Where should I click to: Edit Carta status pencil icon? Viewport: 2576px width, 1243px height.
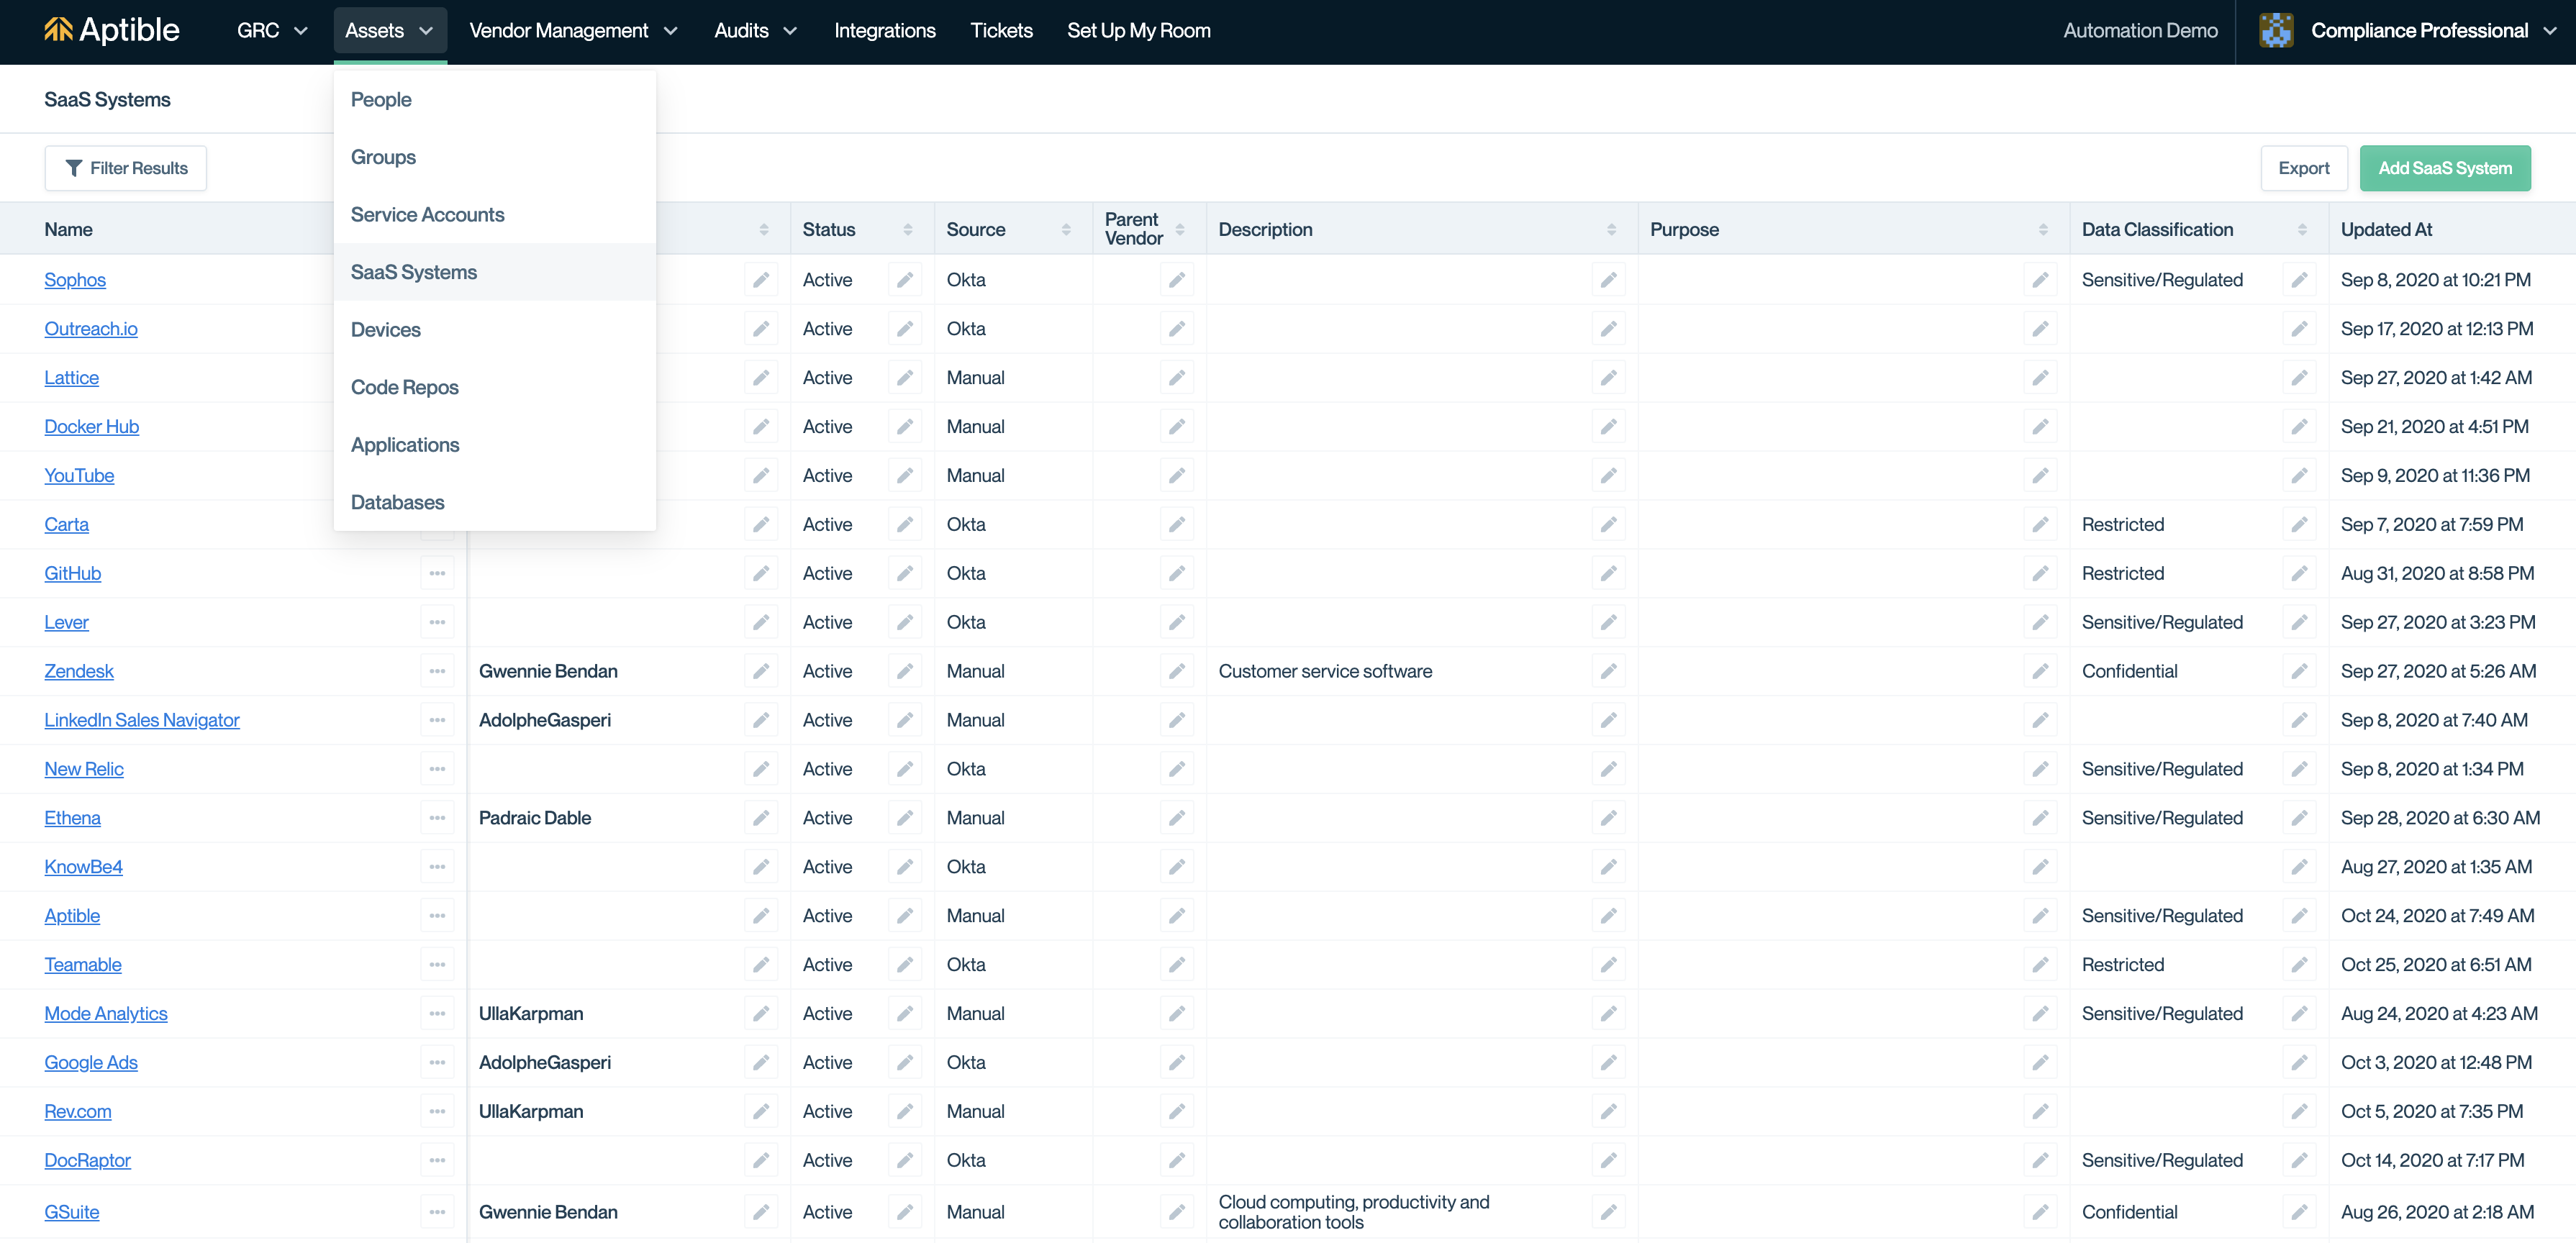pos(904,524)
